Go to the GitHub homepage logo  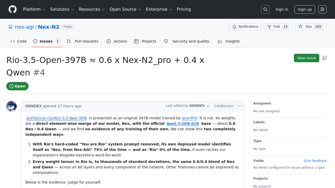click(x=13, y=9)
